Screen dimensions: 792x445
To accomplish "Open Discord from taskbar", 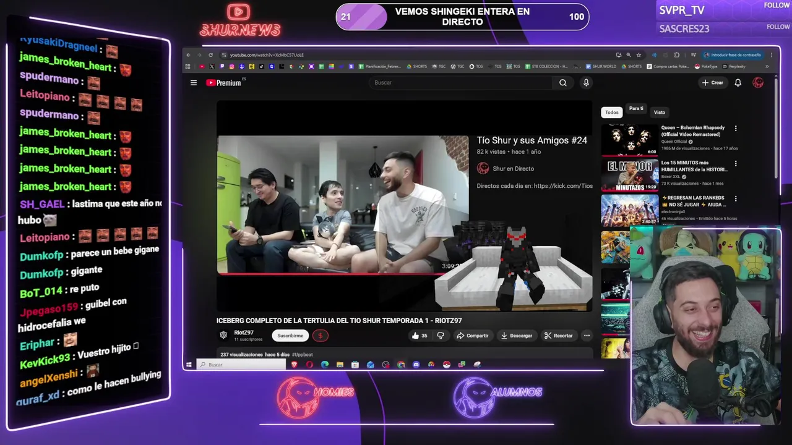I will point(416,365).
